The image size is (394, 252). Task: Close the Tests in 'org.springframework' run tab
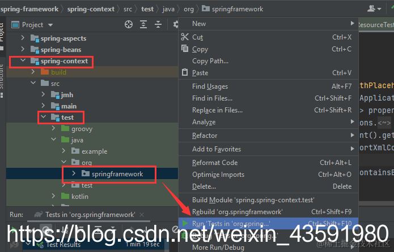(x=142, y=215)
